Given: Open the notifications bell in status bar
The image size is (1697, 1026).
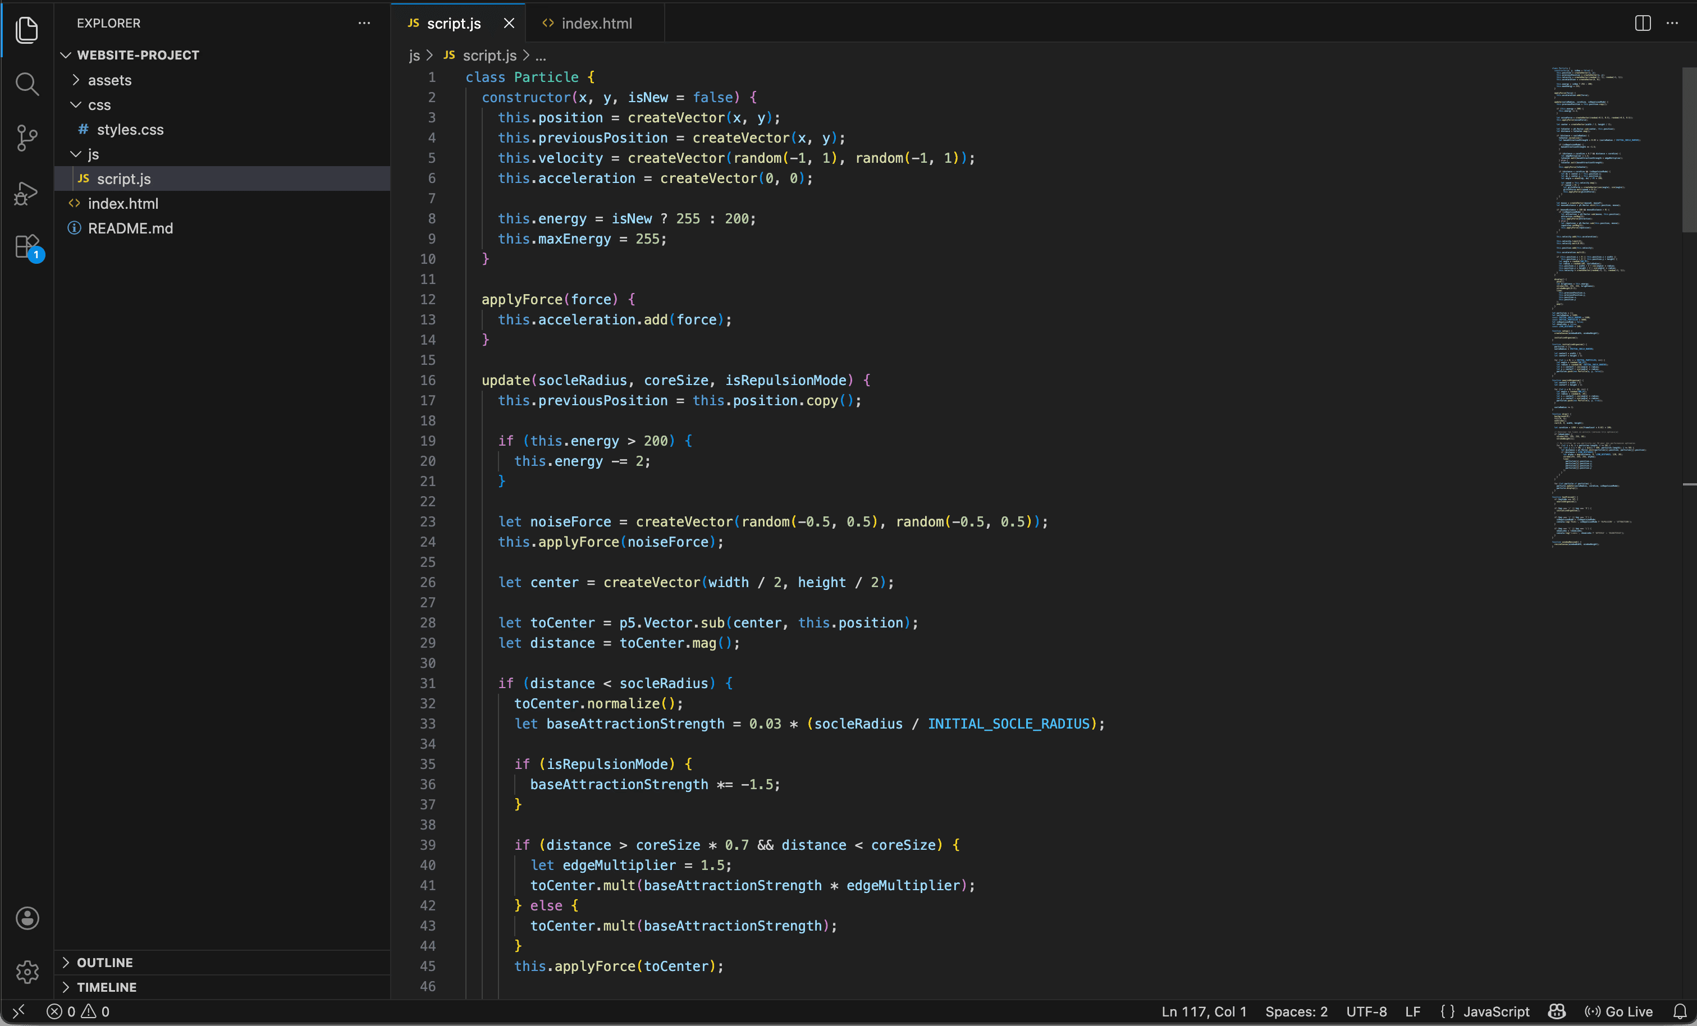Looking at the screenshot, I should [x=1680, y=1011].
